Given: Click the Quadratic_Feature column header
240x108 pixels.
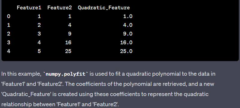Looking at the screenshot, I should 104,7.
